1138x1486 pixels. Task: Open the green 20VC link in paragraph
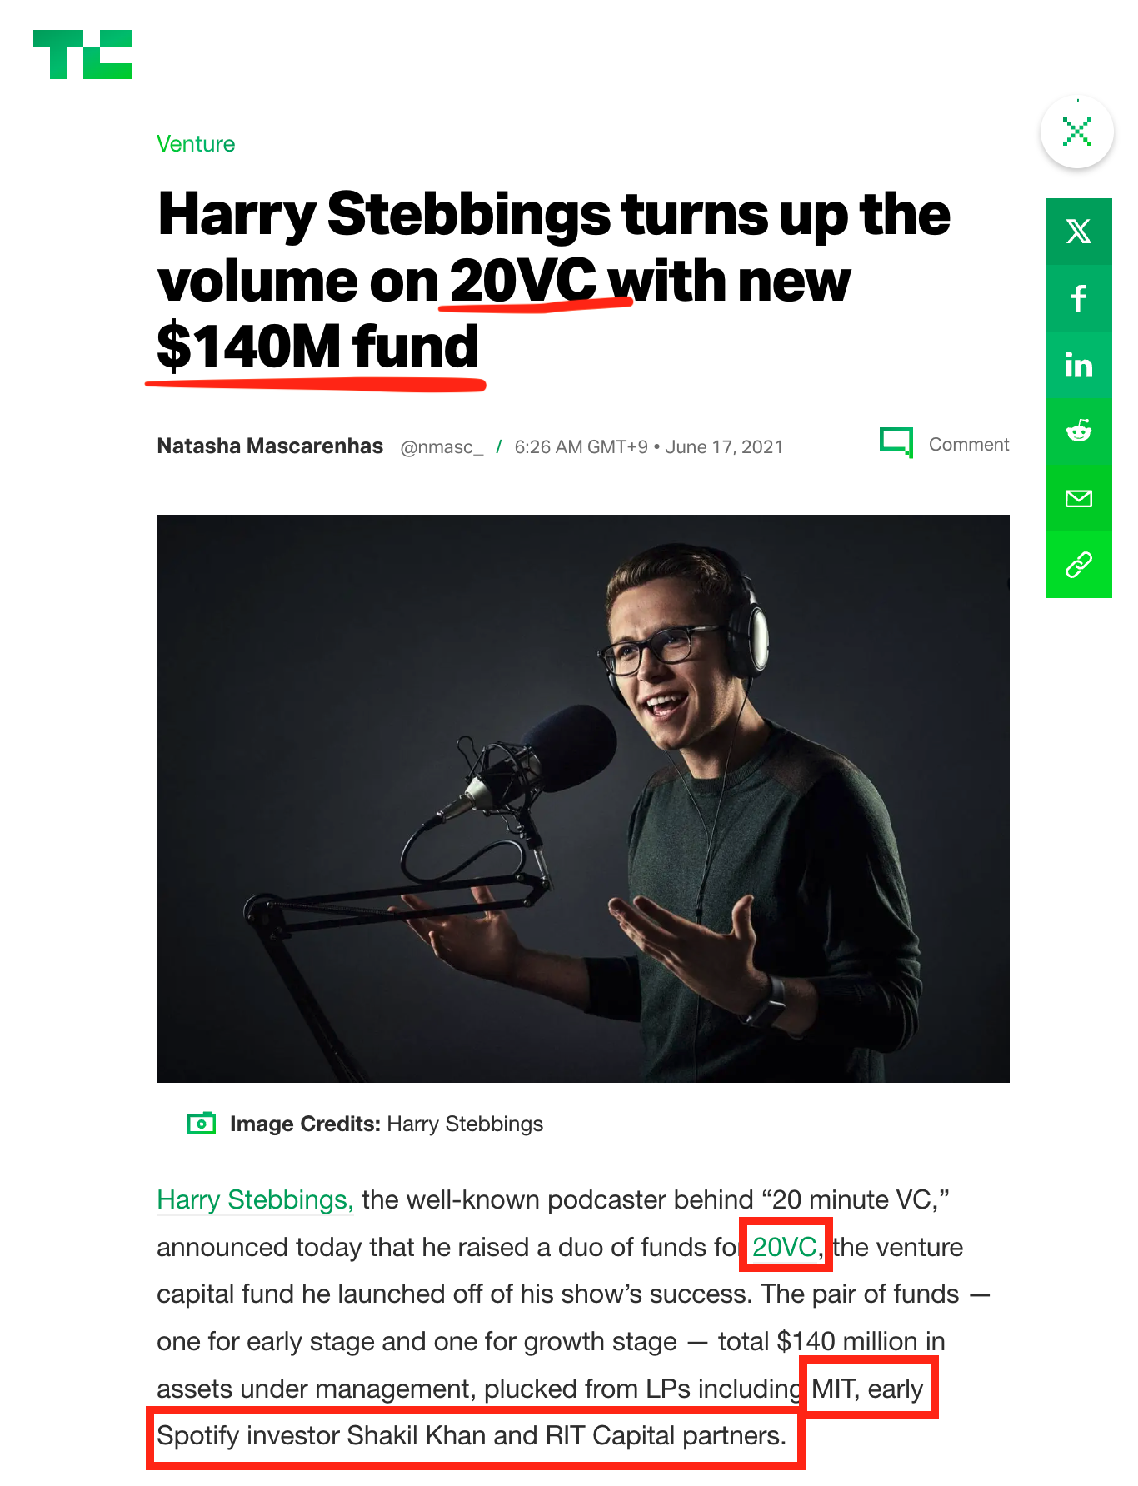point(784,1247)
